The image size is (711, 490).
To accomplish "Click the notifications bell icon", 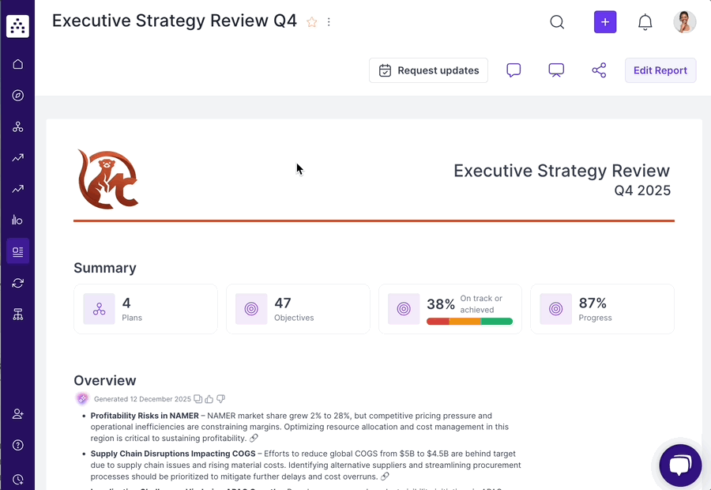I will coord(645,22).
